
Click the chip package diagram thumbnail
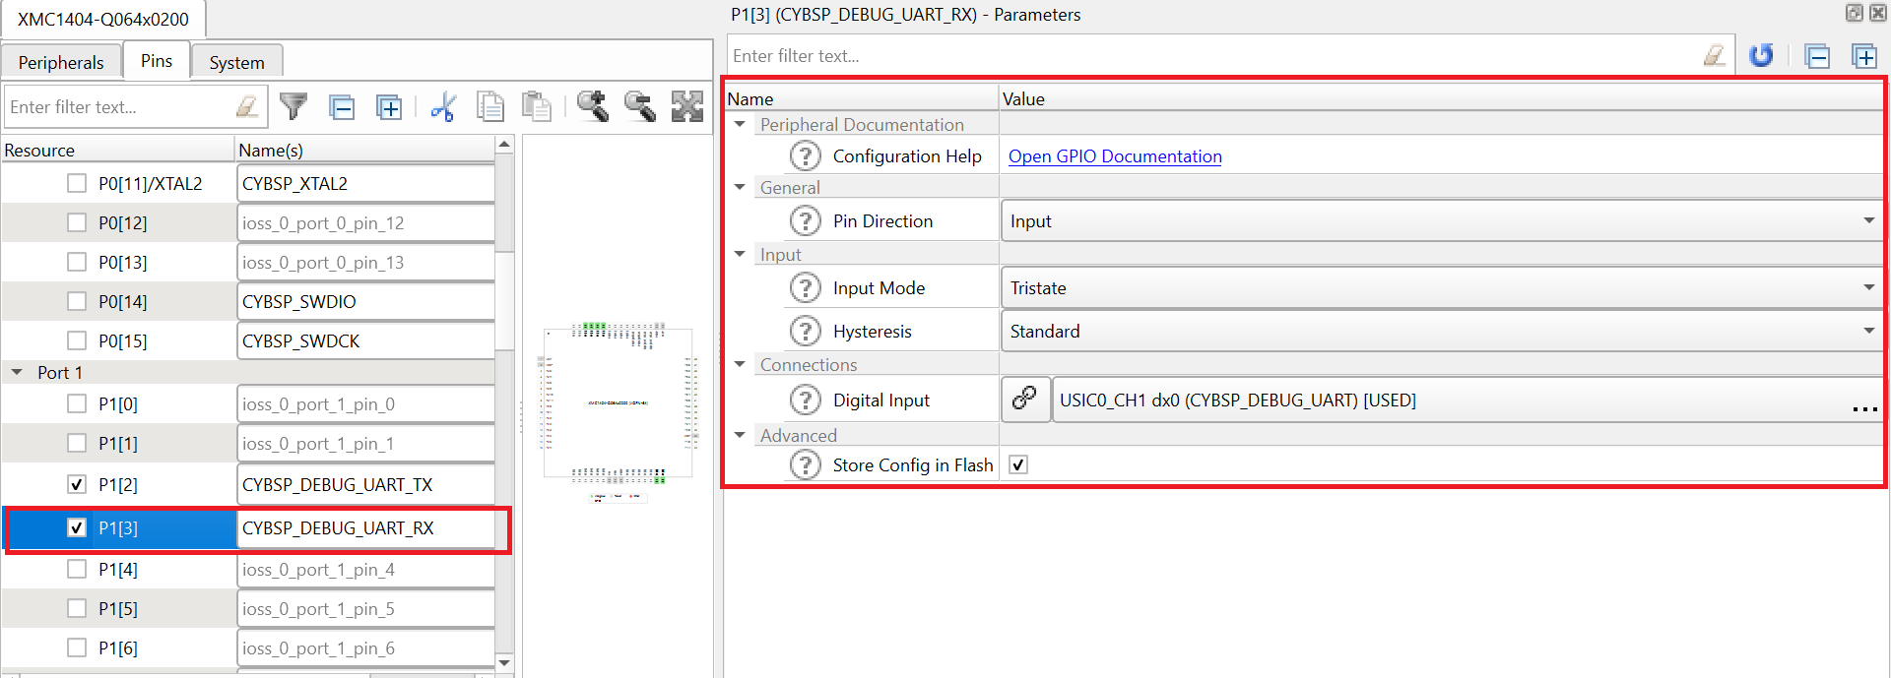pyautogui.click(x=618, y=405)
